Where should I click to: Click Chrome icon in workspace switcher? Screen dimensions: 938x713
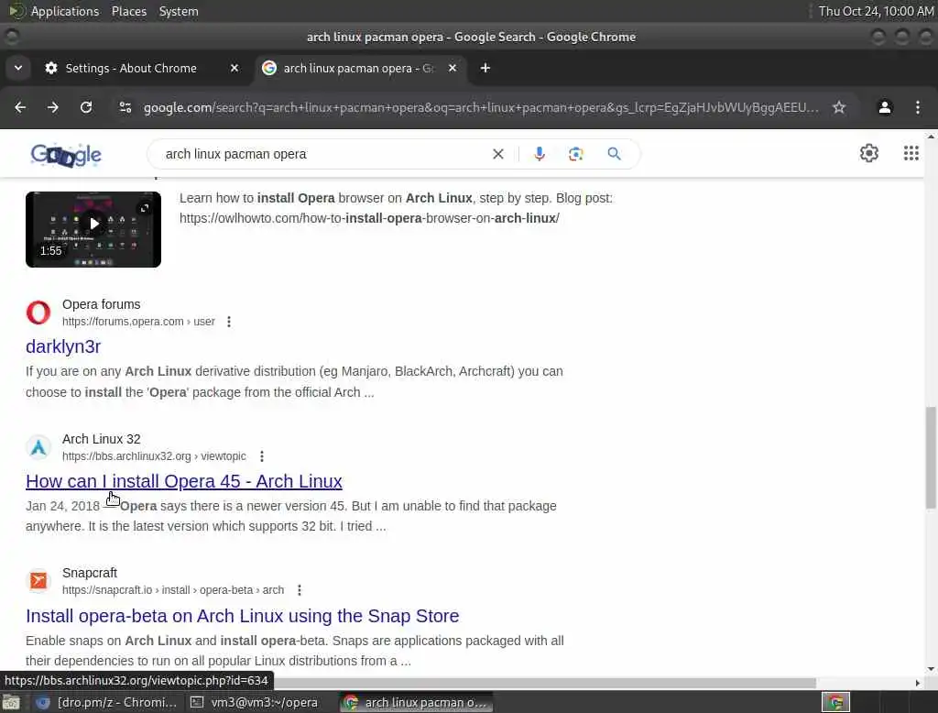pyautogui.click(x=835, y=702)
